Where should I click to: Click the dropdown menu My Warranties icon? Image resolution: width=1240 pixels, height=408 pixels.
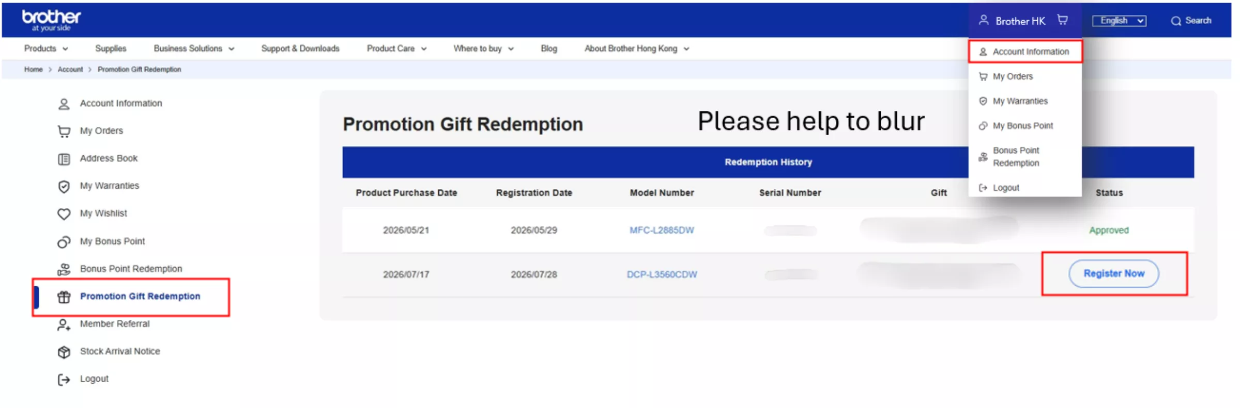(983, 101)
